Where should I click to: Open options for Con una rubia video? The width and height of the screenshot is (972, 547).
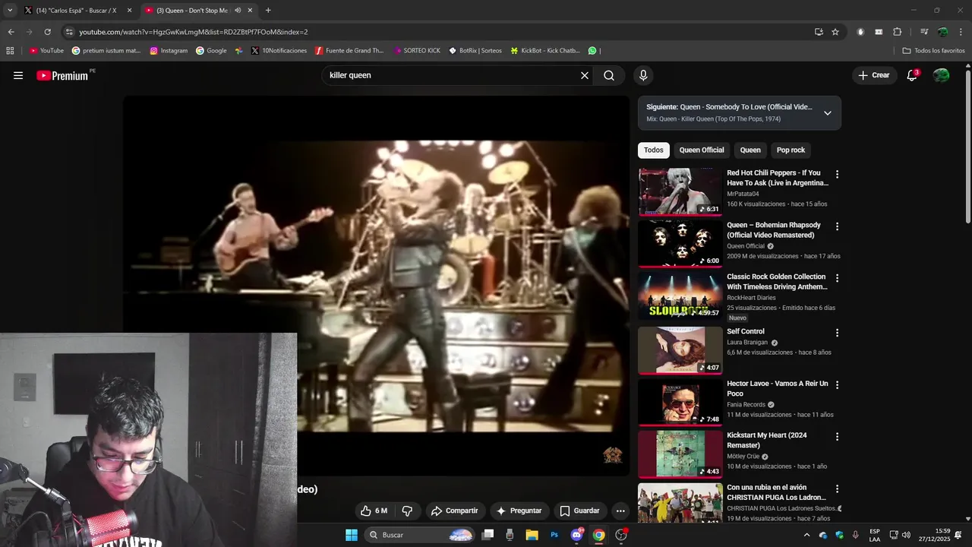837,489
